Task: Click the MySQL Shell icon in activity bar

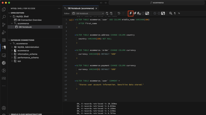Action: coord(4,48)
